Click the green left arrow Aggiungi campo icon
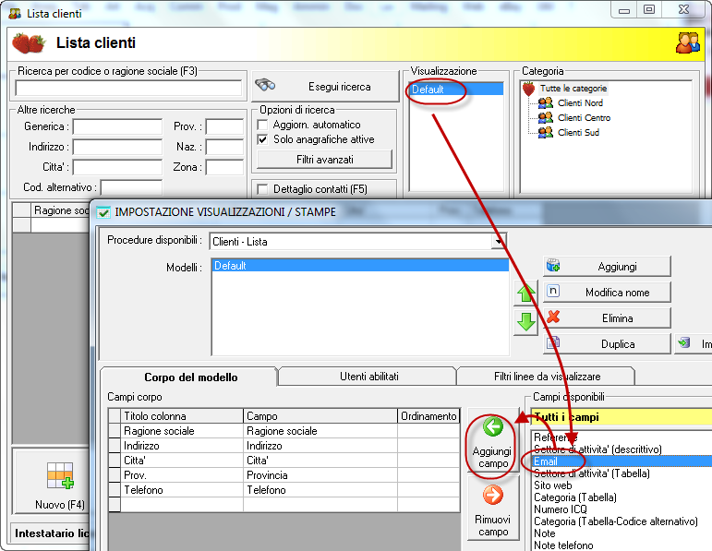712x551 pixels. click(x=493, y=426)
